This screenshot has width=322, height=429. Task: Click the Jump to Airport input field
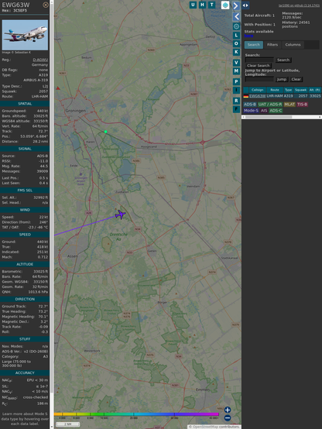point(259,79)
